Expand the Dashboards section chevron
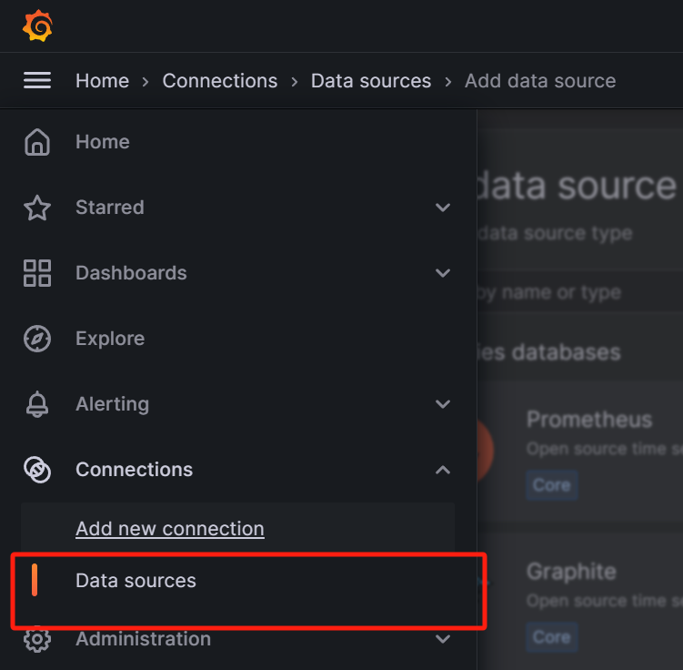 tap(443, 273)
